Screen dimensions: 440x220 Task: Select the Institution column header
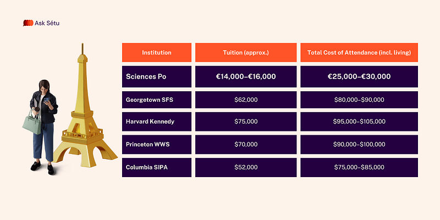(157, 53)
